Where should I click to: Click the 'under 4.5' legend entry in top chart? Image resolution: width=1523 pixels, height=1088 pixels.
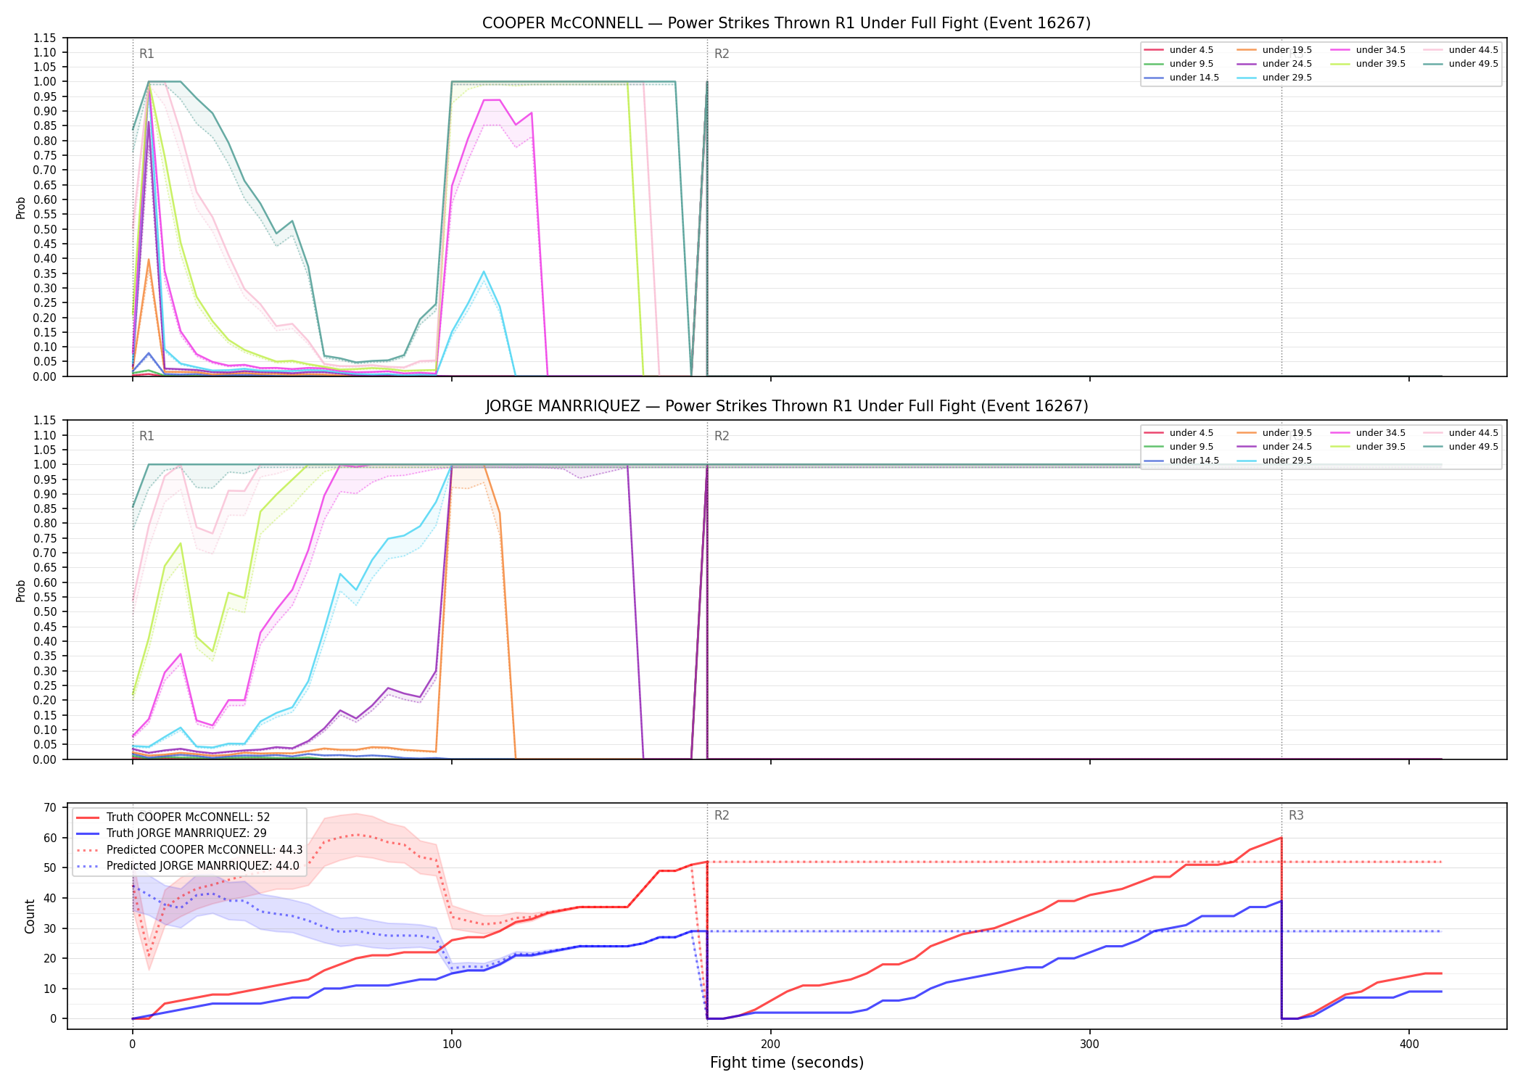point(1179,50)
